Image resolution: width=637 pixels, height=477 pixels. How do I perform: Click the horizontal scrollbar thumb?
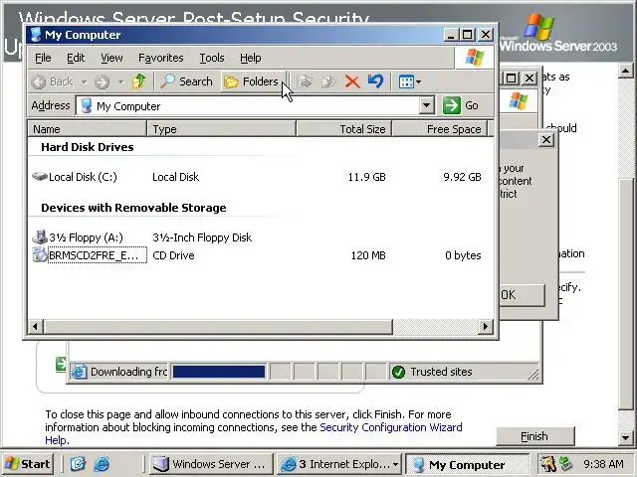click(218, 326)
